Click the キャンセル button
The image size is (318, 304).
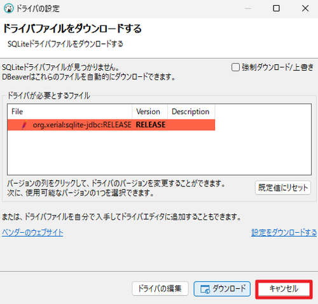point(284,289)
